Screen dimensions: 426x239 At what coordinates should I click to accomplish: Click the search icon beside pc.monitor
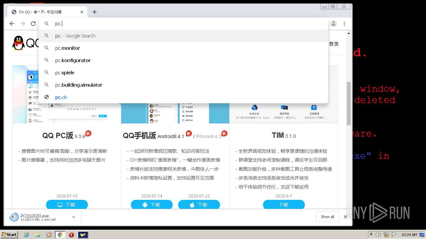point(47,48)
